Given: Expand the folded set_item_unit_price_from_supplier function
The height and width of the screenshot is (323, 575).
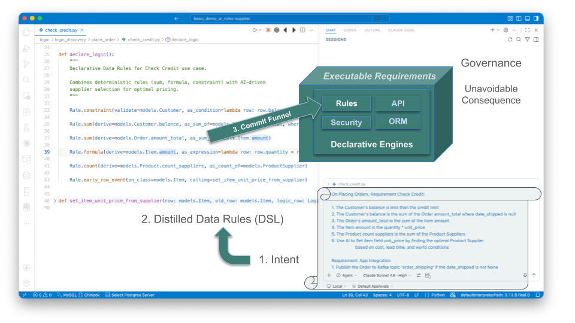Looking at the screenshot, I should 55,201.
